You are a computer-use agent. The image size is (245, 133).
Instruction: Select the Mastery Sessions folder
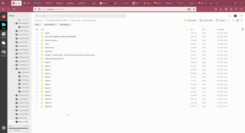coord(51,40)
